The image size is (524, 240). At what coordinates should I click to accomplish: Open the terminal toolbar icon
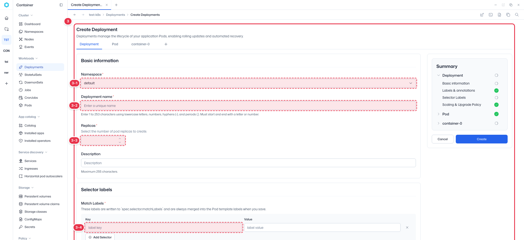pos(491,15)
